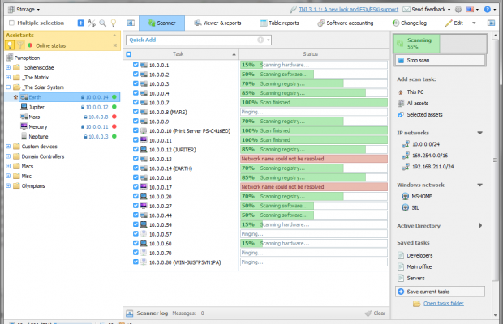The image size is (503, 324).
Task: Click the add asset plus icon
Action: coord(80,23)
